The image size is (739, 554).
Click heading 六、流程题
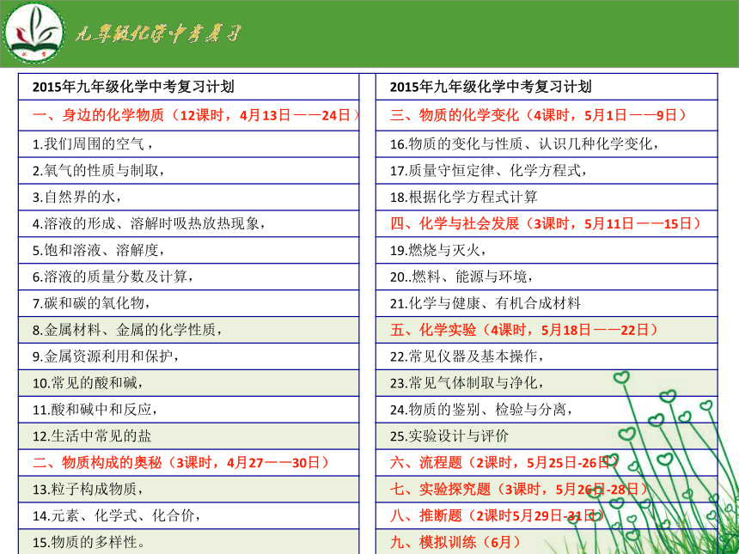tap(547, 463)
